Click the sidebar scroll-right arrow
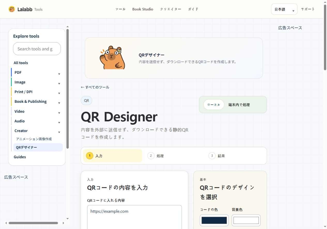This screenshot has height=229, width=327. pos(63,223)
